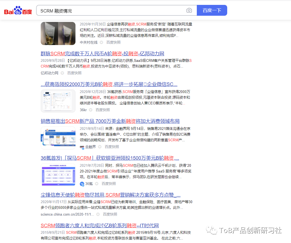Click verification icon beside science.china.com.cn

tap(98, 214)
